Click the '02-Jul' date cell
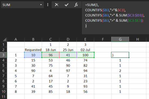The image size is (149, 99). pos(85,50)
